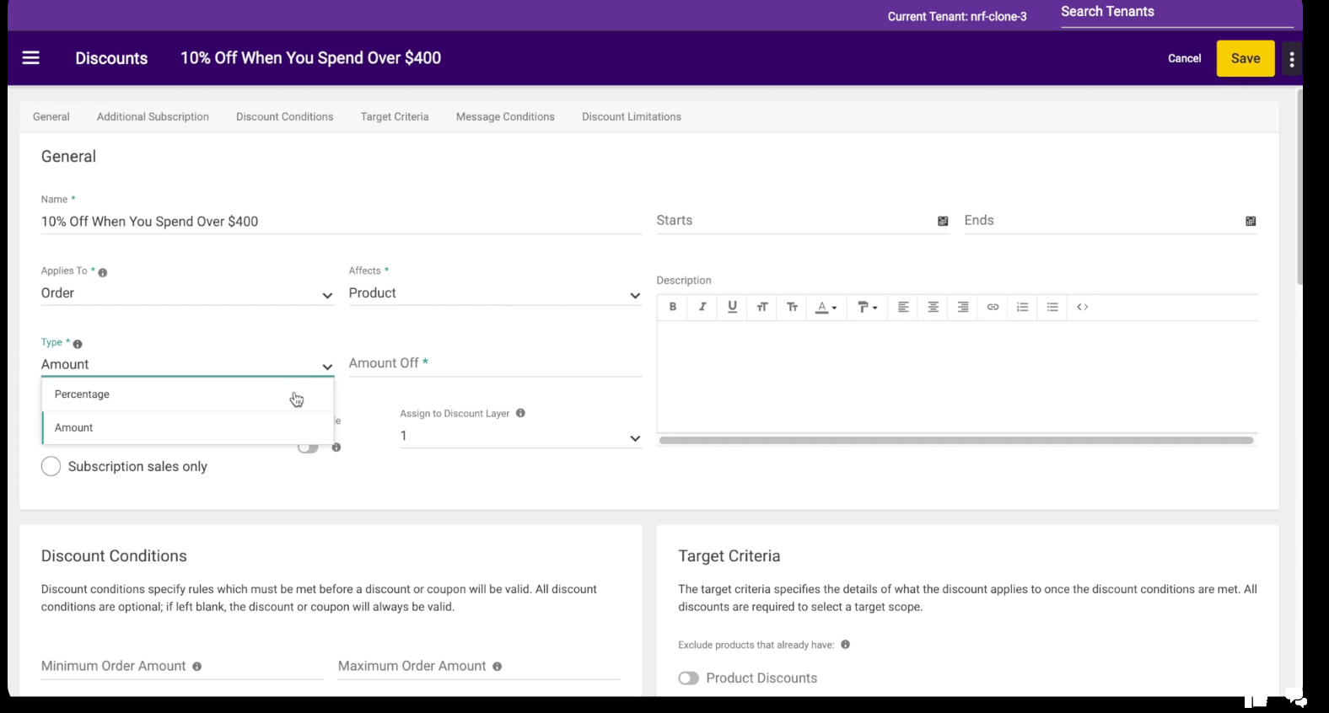Click the three-dot more options icon
This screenshot has width=1329, height=713.
[1291, 59]
